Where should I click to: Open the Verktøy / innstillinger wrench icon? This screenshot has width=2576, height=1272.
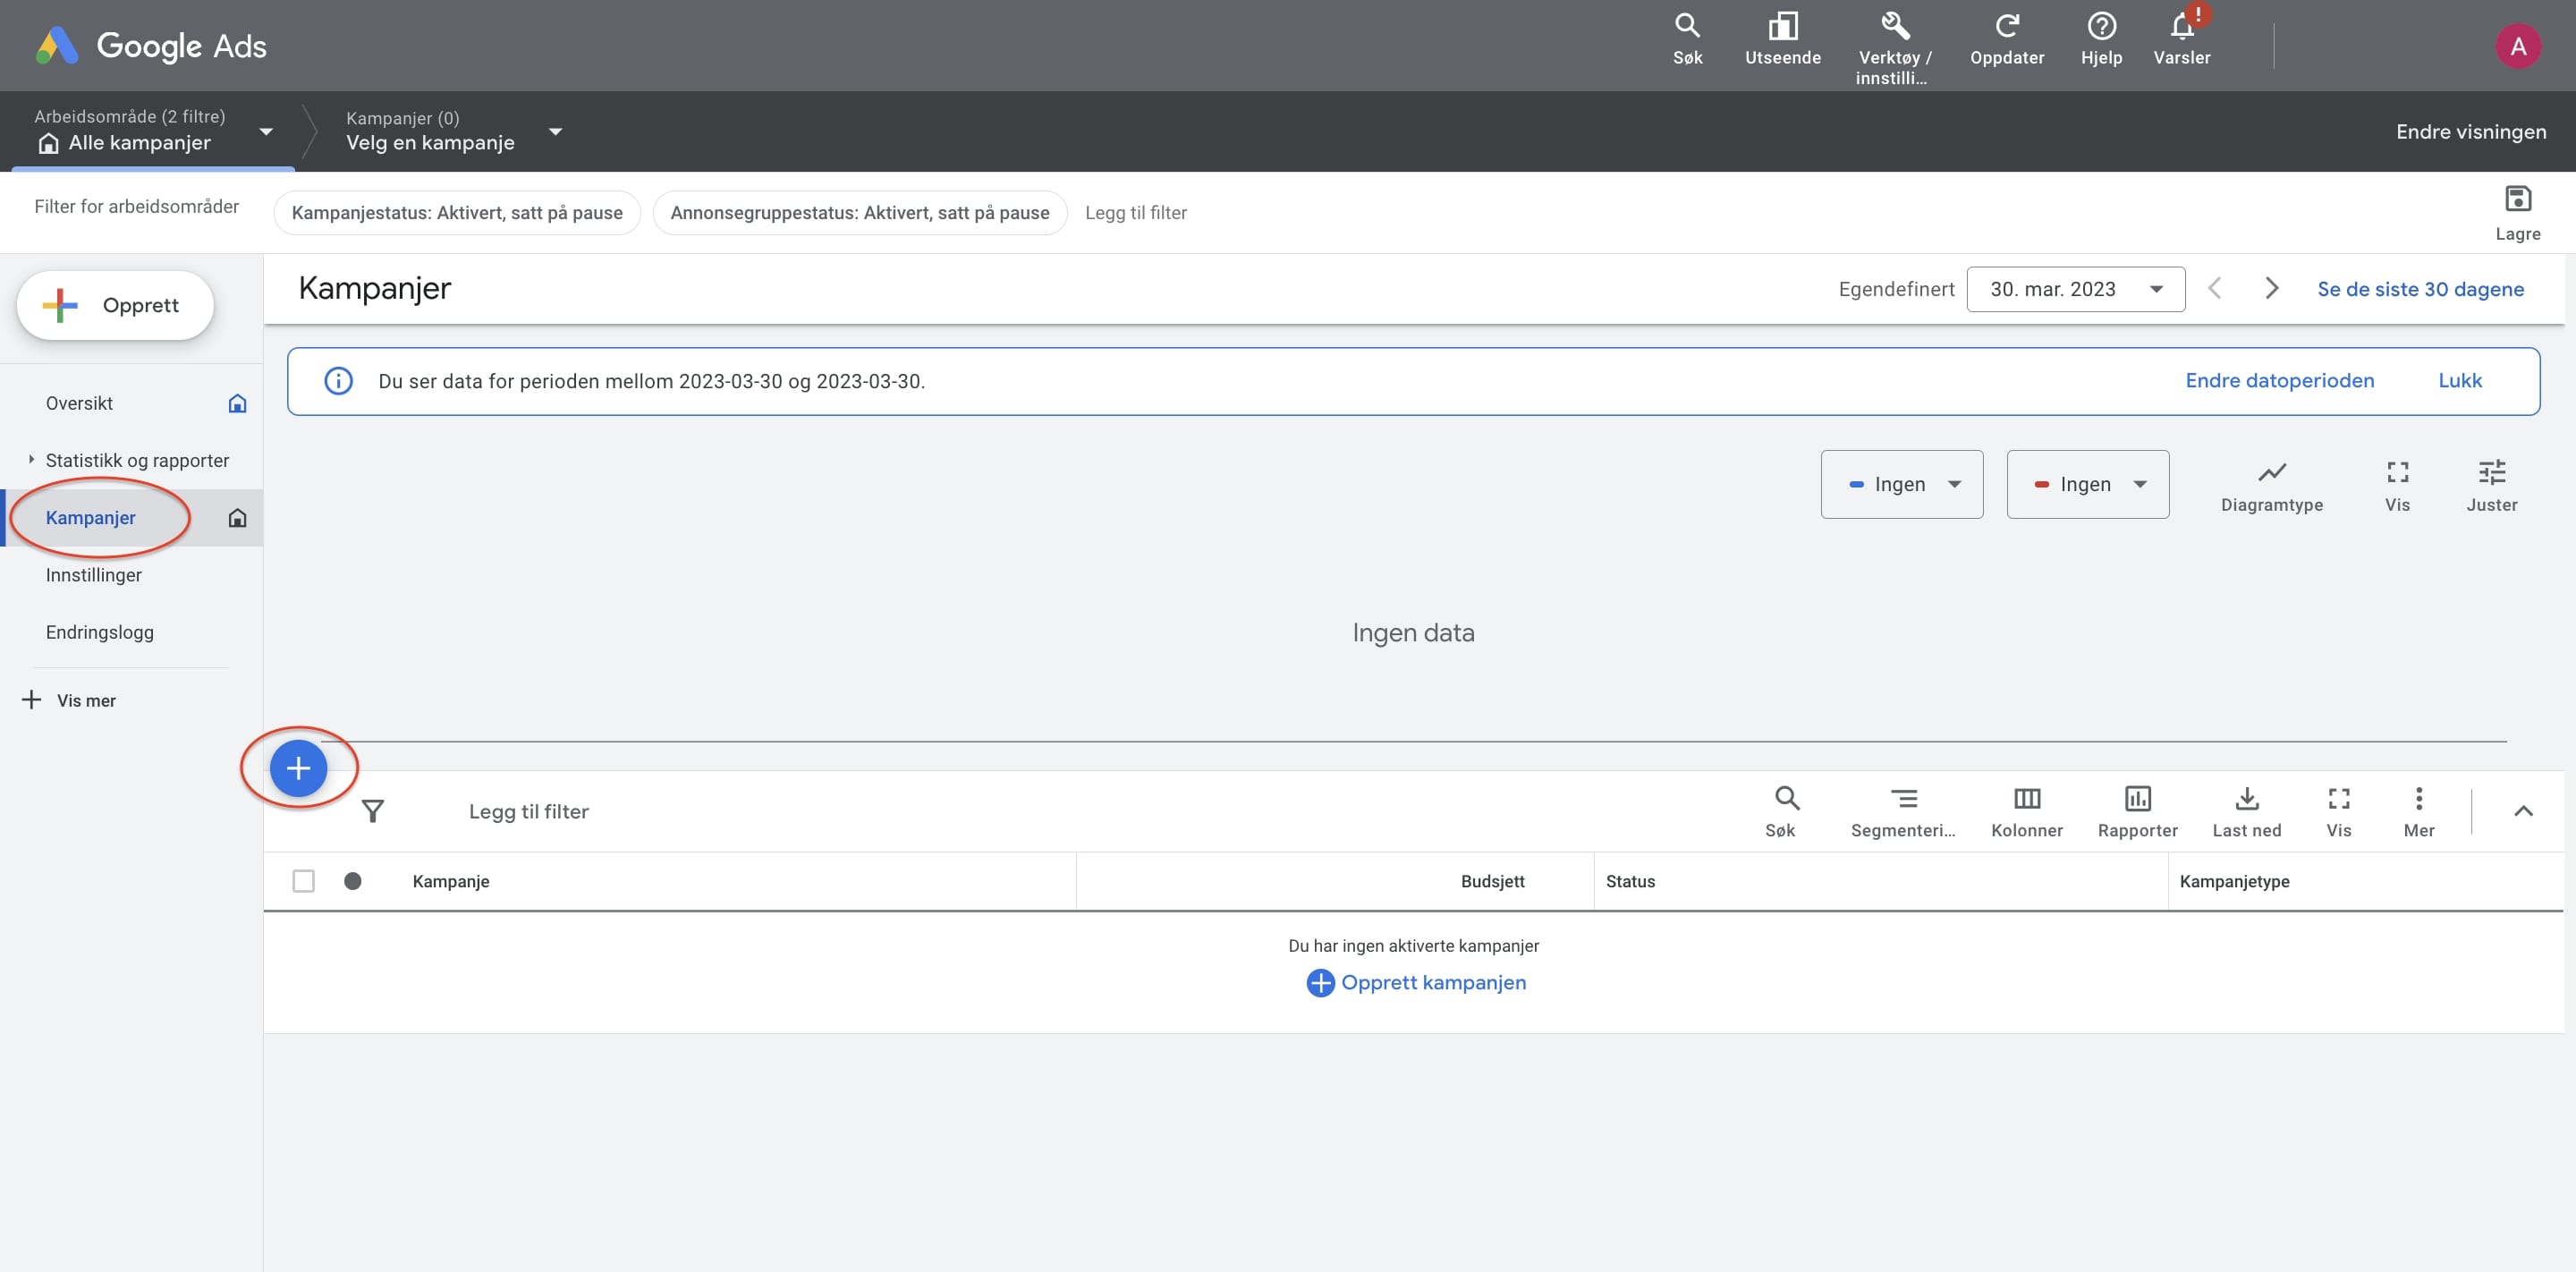(x=1894, y=27)
